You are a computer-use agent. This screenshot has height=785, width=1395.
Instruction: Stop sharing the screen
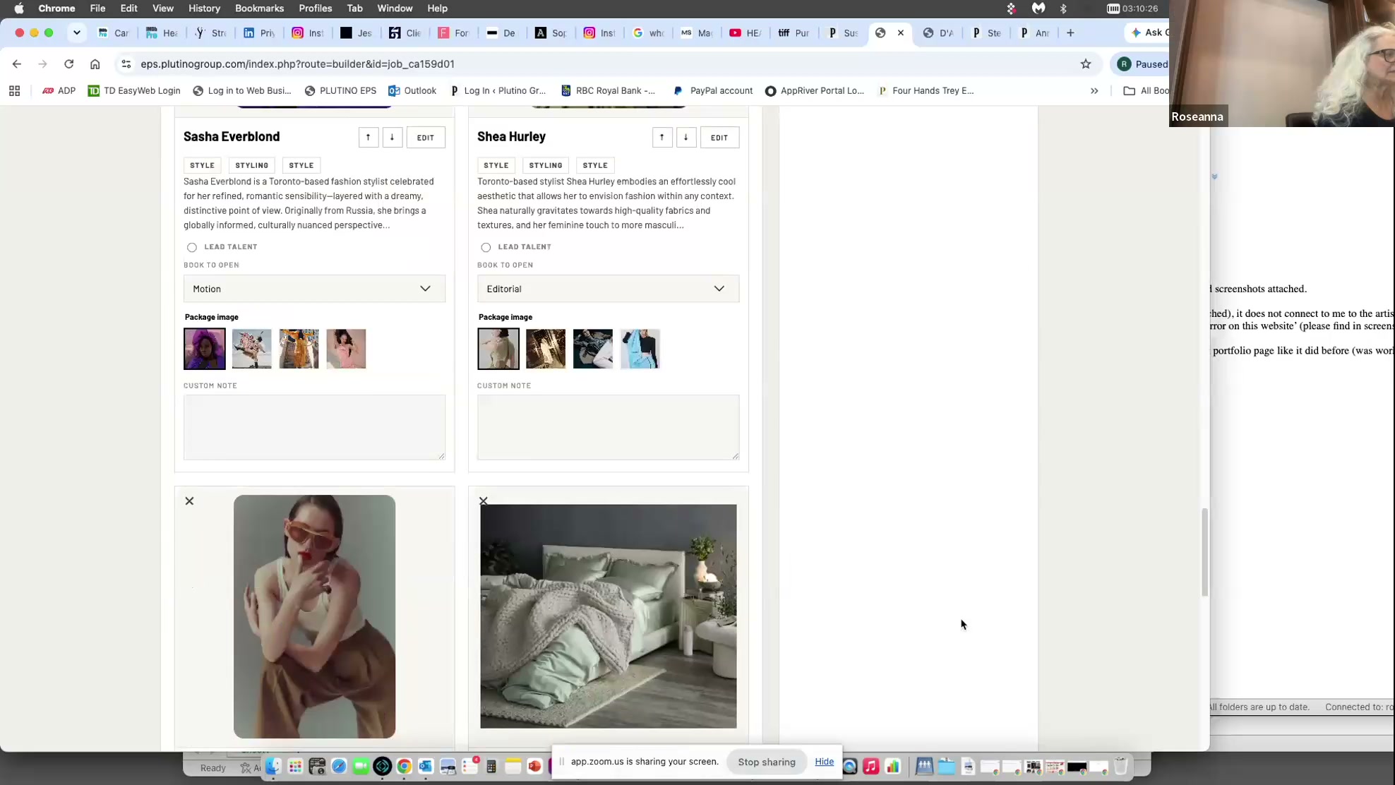(x=766, y=762)
